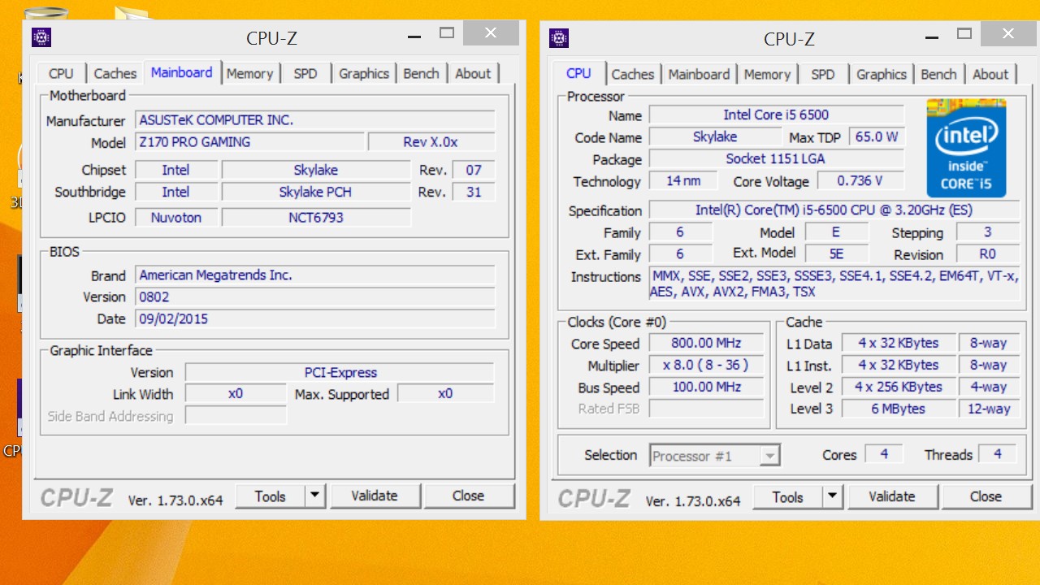1040x585 pixels.
Task: Click the Rev X.0x field
Action: pyautogui.click(x=431, y=142)
